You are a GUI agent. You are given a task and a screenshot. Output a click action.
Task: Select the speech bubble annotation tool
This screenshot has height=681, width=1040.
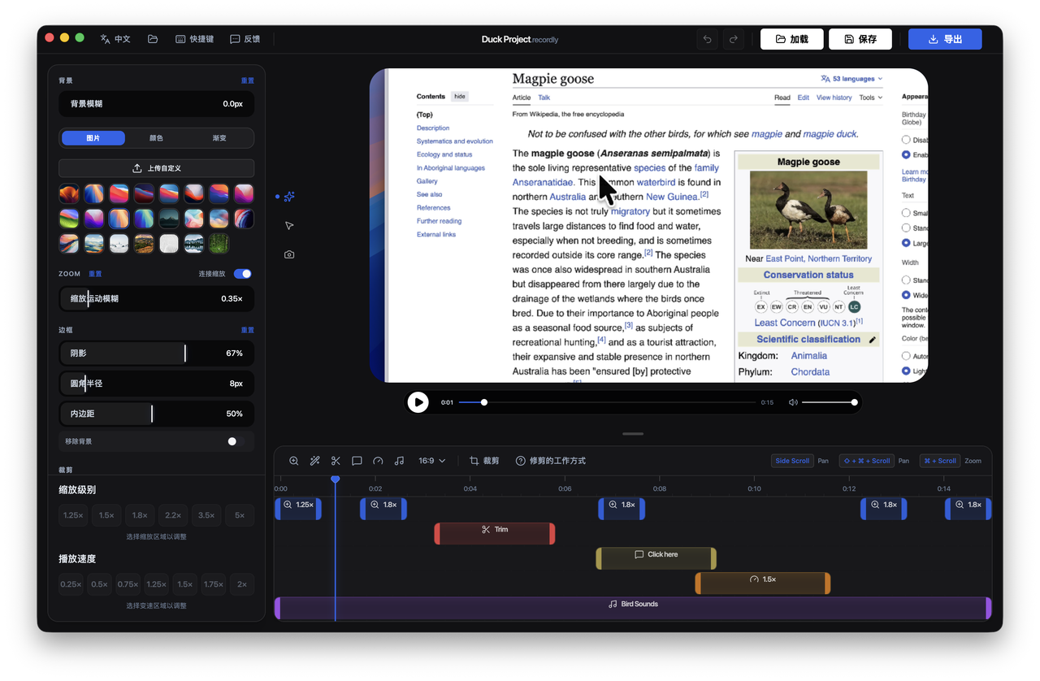point(357,460)
